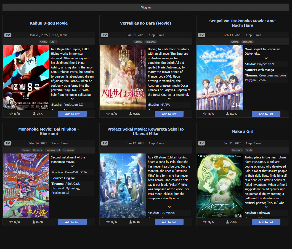The height and width of the screenshot is (249, 292).
Task: Select the Suspense genre tag
Action: (68, 150)
